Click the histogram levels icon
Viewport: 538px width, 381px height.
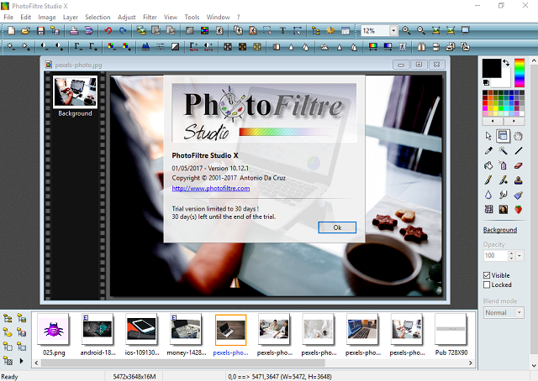[145, 47]
